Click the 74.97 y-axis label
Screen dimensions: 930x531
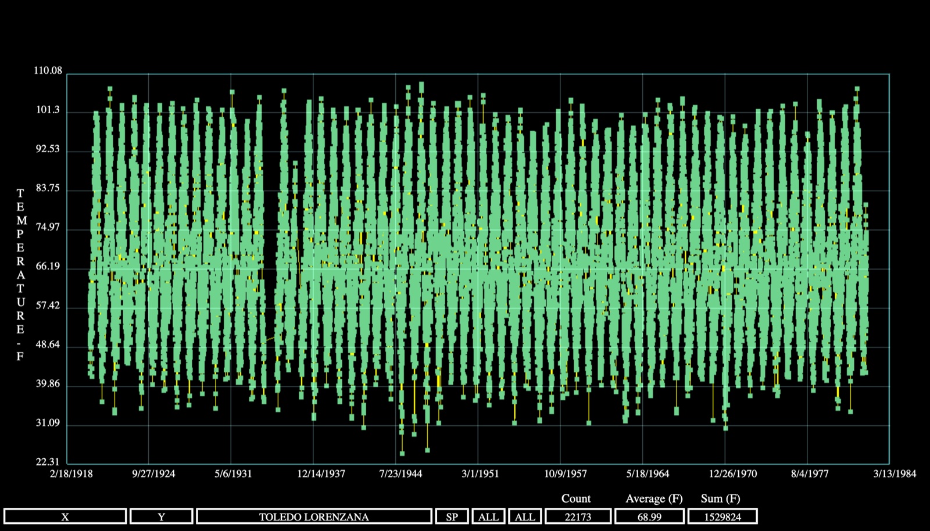48,227
